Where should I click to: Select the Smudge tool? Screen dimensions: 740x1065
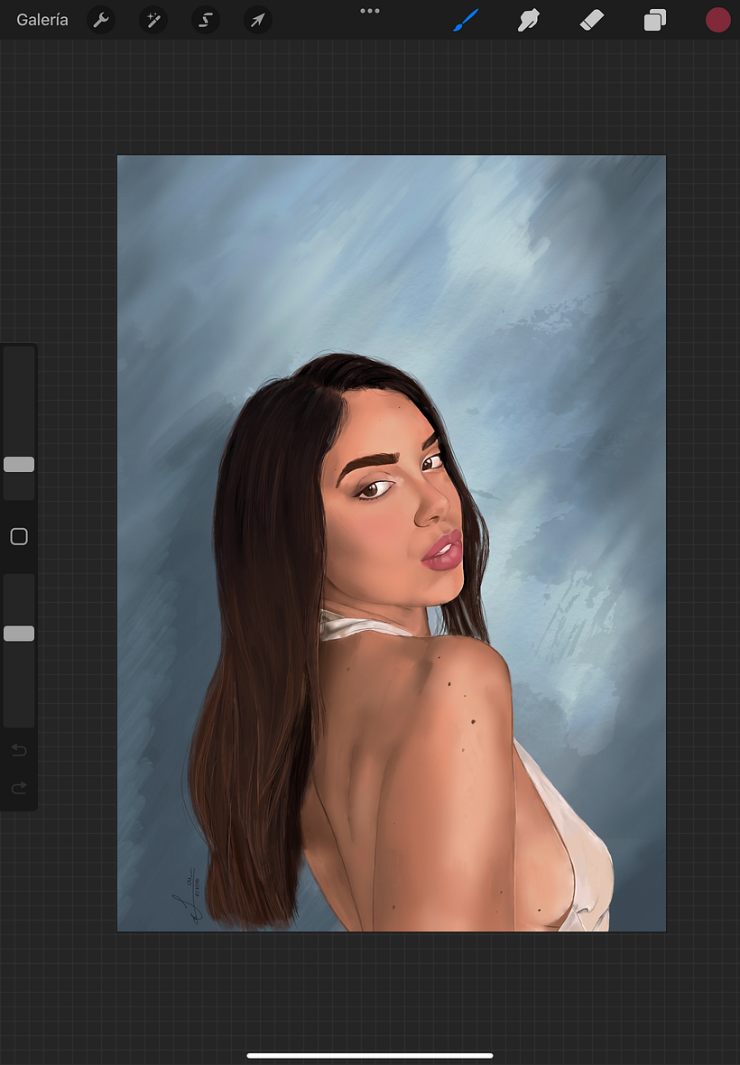pos(528,21)
